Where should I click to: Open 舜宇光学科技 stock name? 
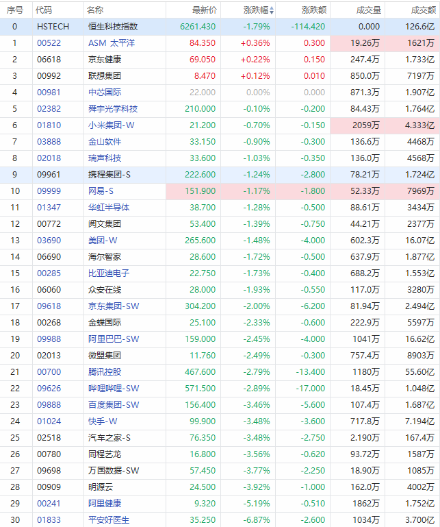[x=113, y=109]
